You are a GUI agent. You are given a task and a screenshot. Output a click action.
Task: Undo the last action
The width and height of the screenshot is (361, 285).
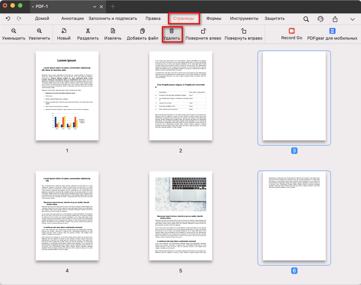point(8,18)
